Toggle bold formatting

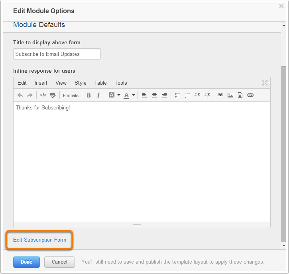(88, 95)
